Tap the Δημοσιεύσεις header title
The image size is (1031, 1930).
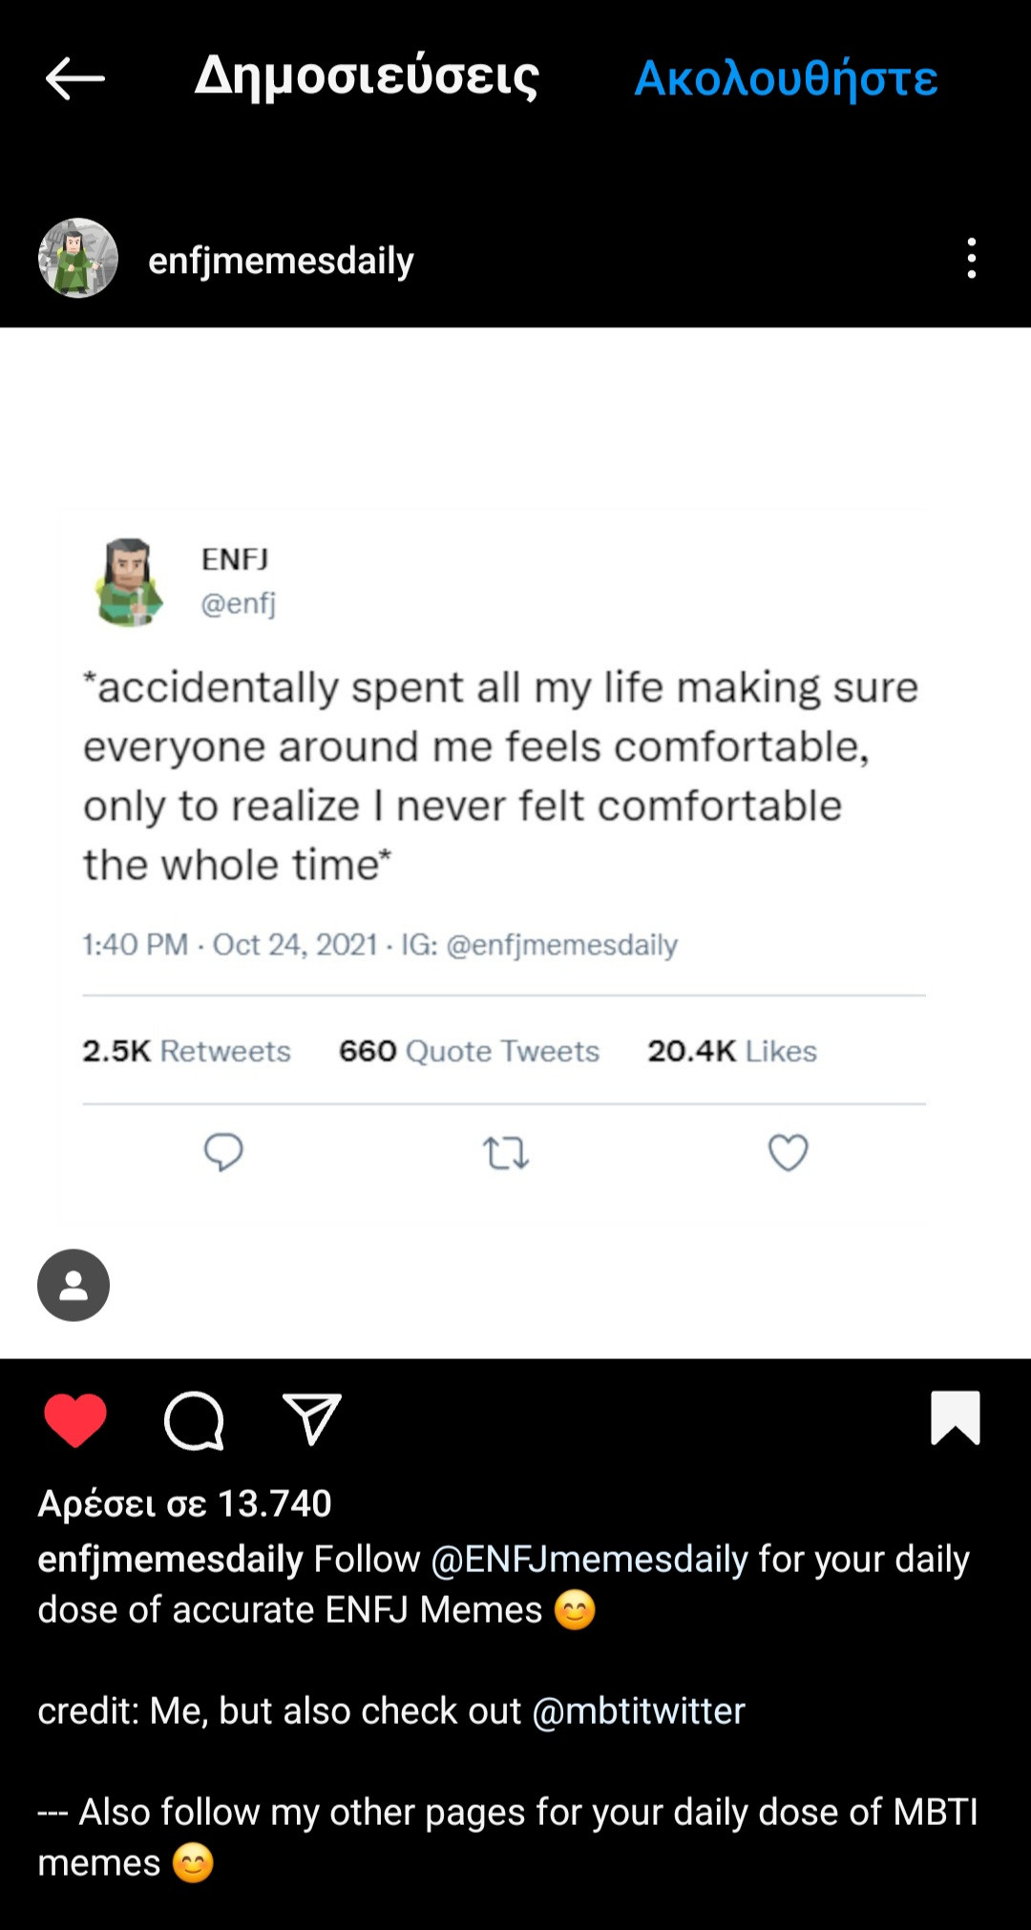[367, 76]
